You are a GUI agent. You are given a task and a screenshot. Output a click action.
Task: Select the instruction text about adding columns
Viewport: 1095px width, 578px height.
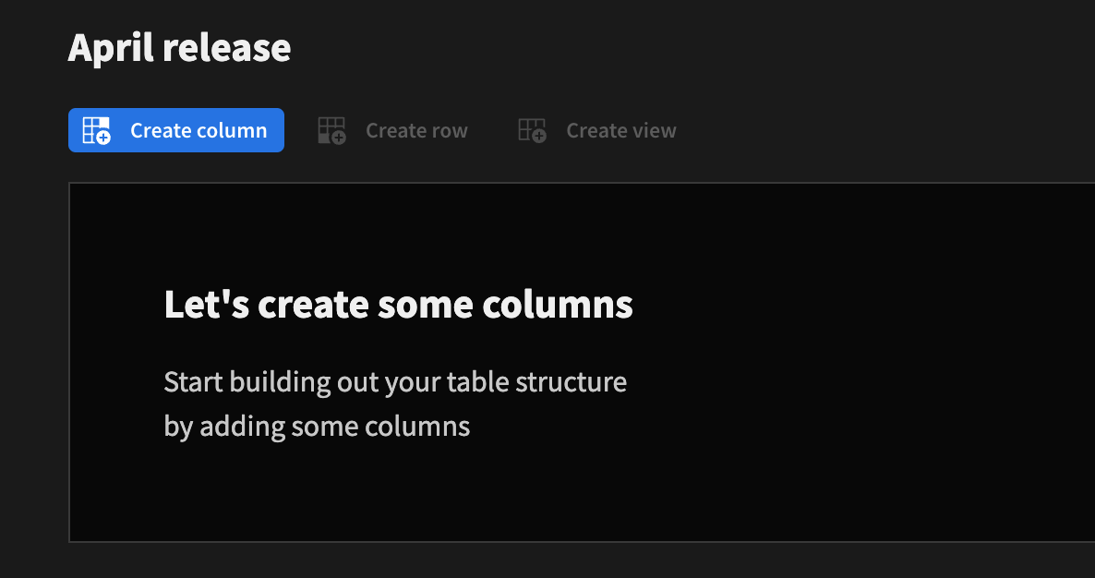pyautogui.click(x=395, y=403)
